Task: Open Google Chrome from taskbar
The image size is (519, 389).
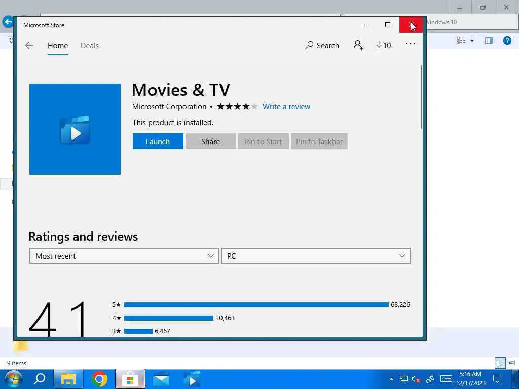Action: pos(99,379)
